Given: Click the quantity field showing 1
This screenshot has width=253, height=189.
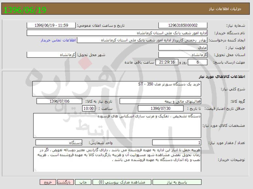Looking at the screenshot, I should click(177, 142).
